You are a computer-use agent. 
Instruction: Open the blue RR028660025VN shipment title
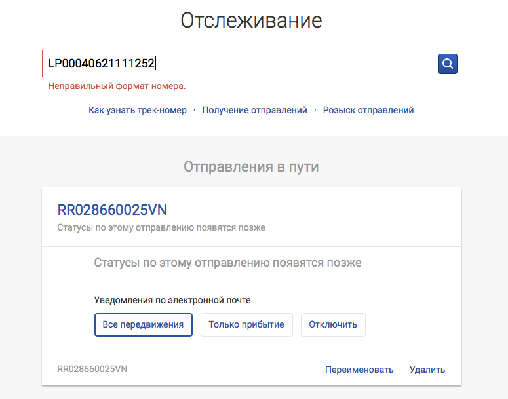point(113,210)
